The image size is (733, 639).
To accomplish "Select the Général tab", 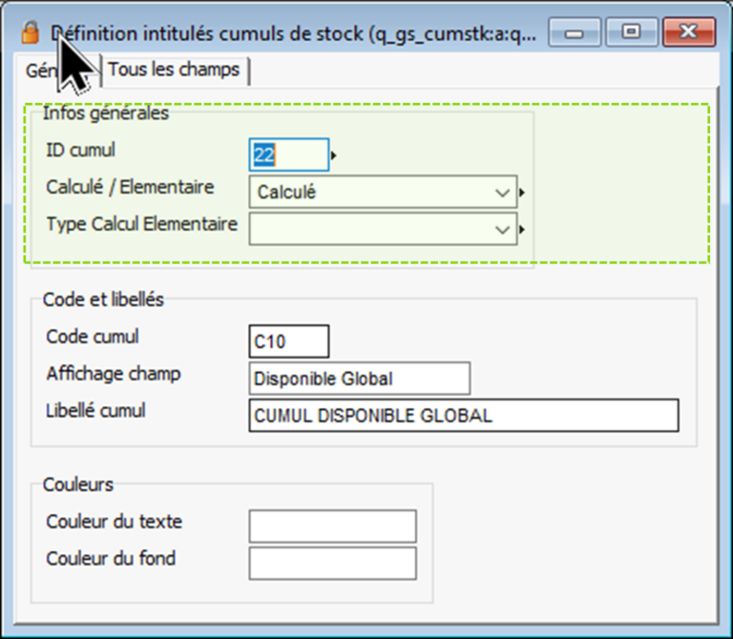I will tap(43, 70).
